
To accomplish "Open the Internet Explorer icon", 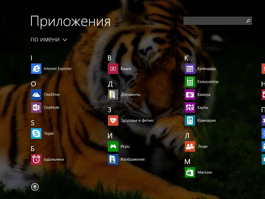I will point(36,69).
